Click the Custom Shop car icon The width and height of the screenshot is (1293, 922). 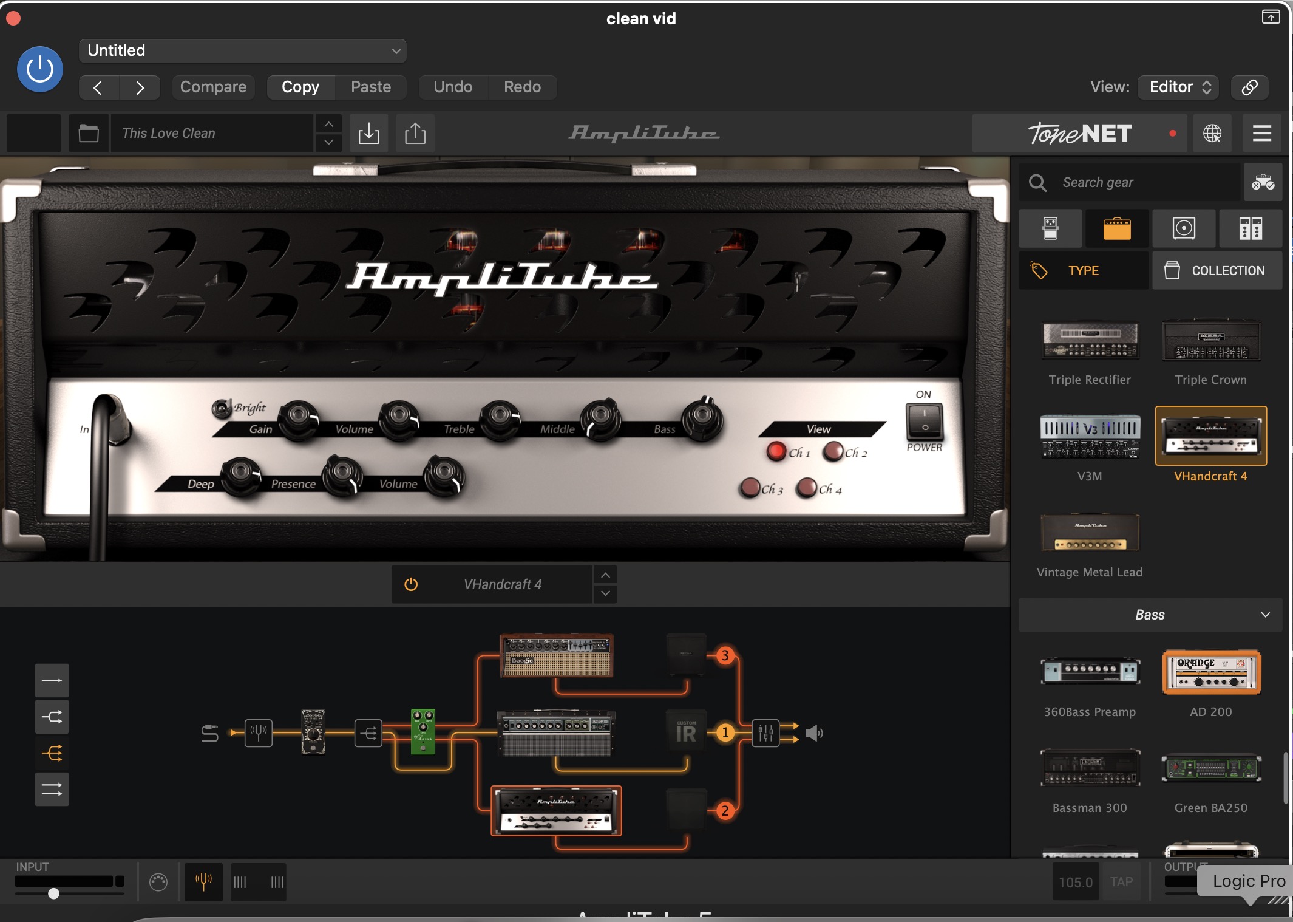(1263, 182)
